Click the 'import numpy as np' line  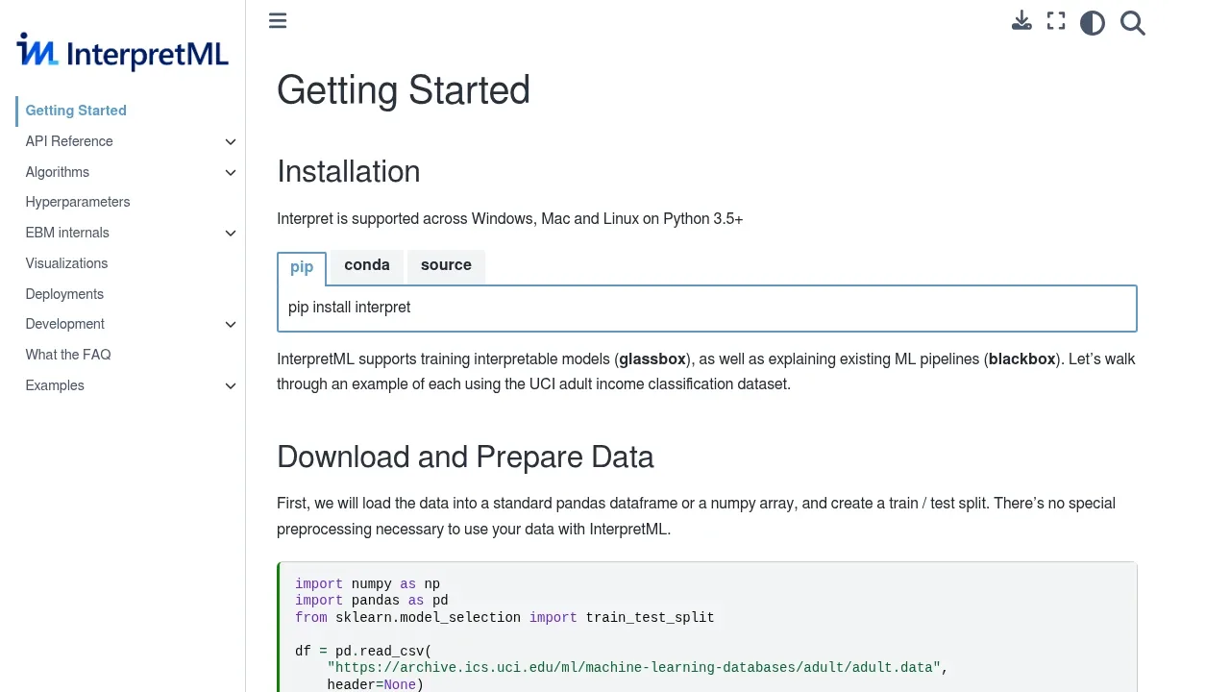367,584
